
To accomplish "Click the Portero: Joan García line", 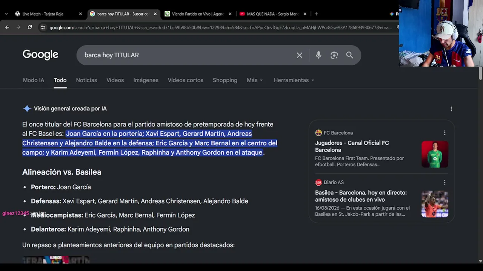I will point(61,187).
